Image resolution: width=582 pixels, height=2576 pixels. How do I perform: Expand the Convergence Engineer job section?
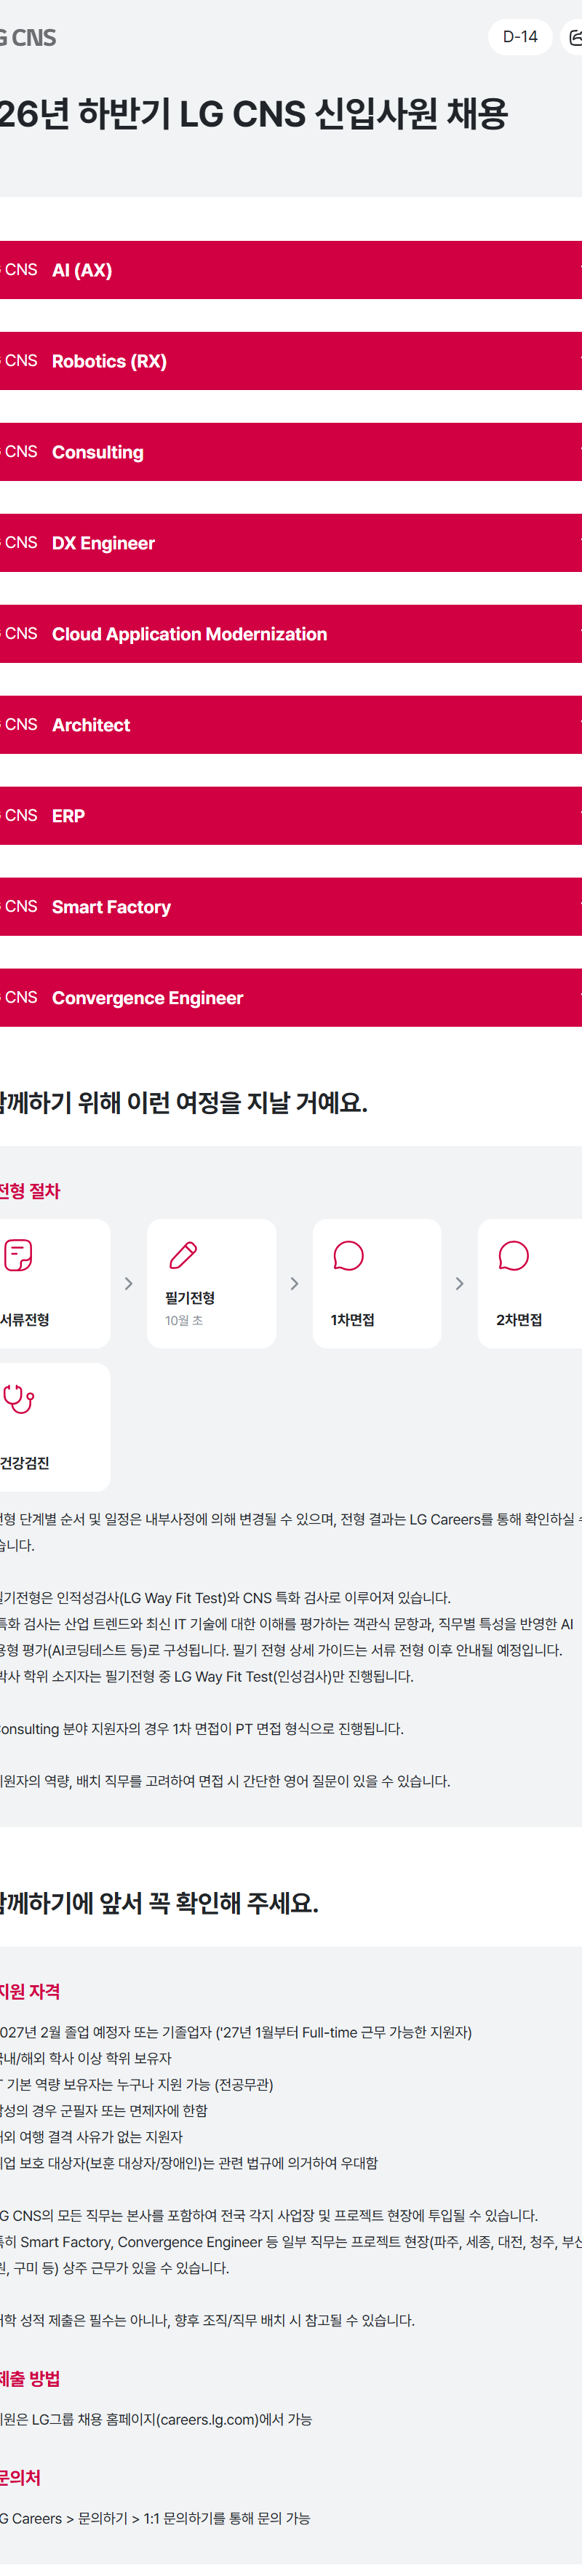click(x=291, y=998)
